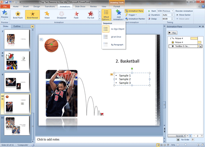Open the TextBox 5 animation item dropdown
205x147 pixels.
pyautogui.click(x=201, y=46)
